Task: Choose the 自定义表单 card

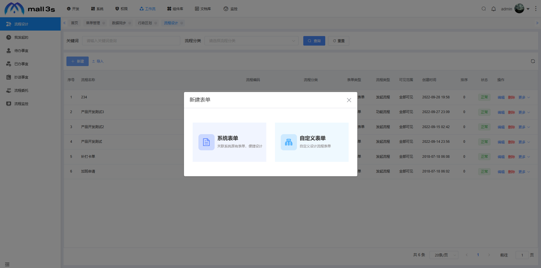Action: point(312,142)
